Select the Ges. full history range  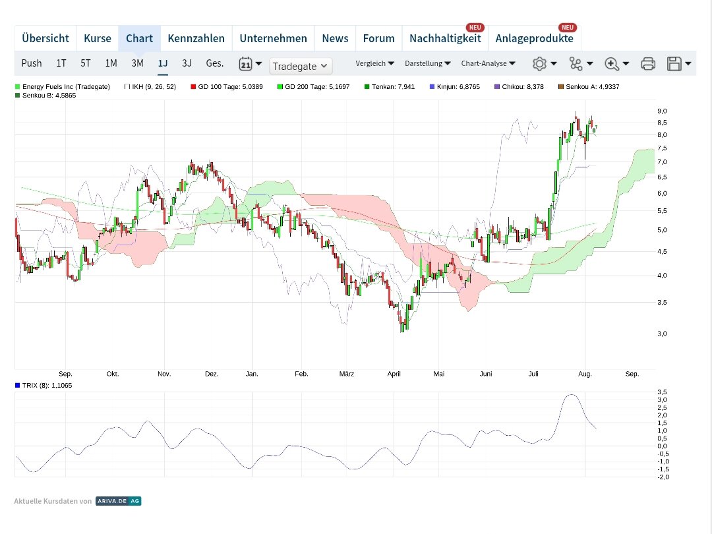(215, 63)
